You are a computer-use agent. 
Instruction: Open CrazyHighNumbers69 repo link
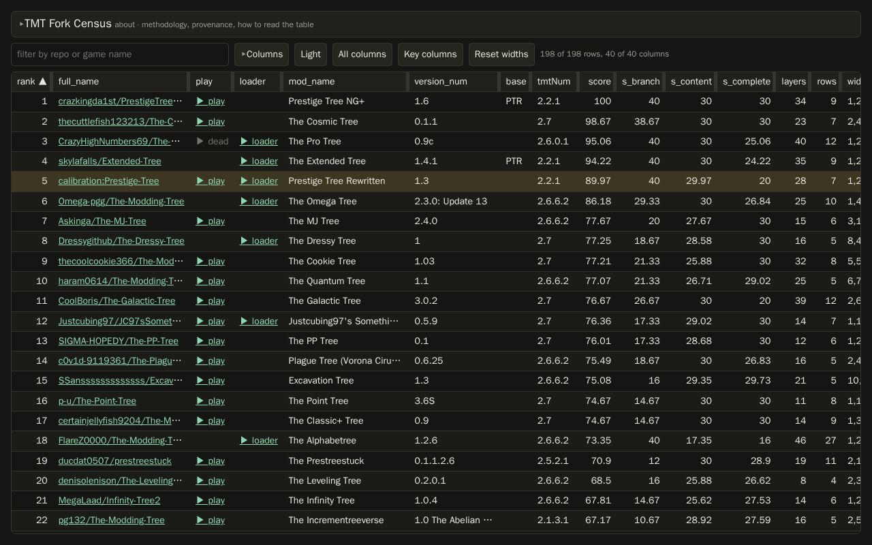pyautogui.click(x=121, y=141)
